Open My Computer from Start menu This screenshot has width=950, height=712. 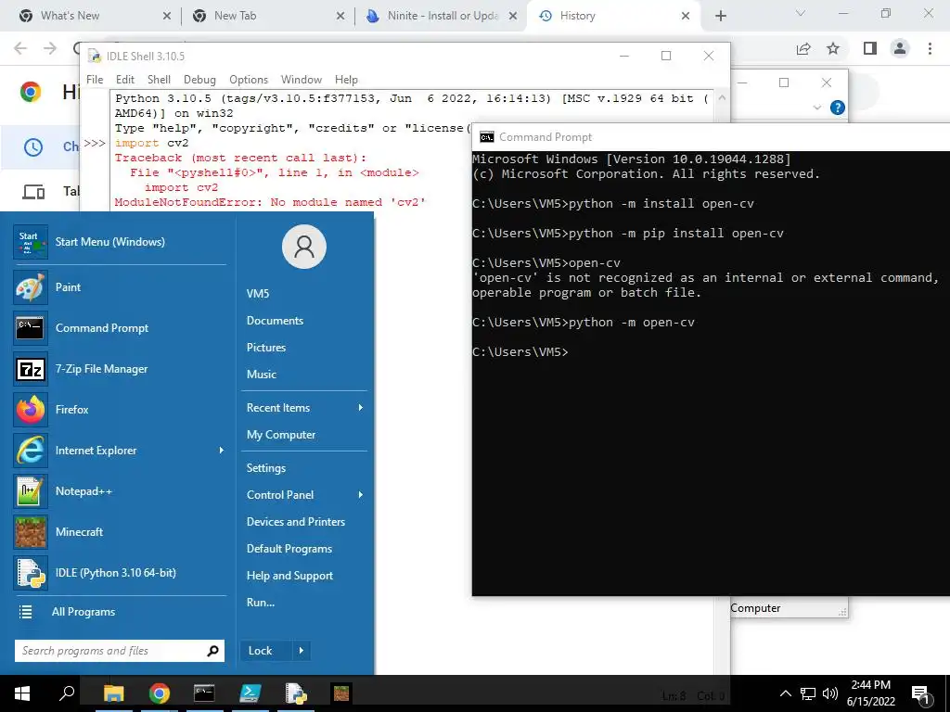click(x=281, y=435)
